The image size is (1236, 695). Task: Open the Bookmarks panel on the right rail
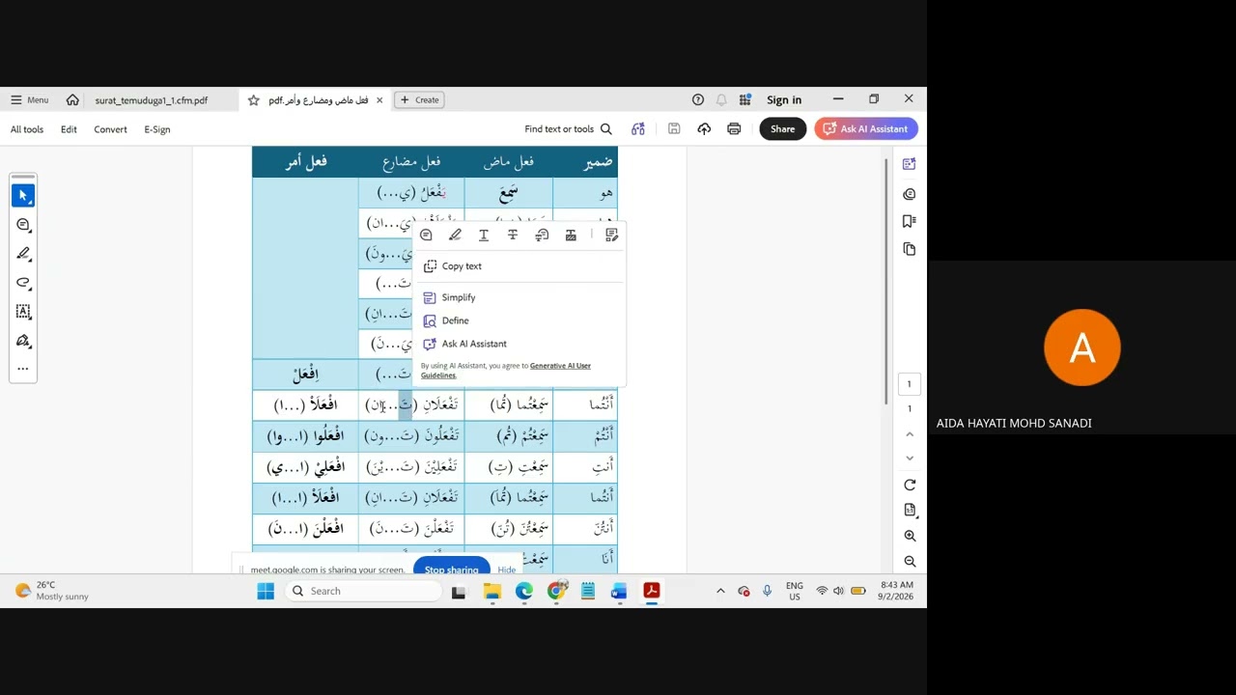[909, 221]
